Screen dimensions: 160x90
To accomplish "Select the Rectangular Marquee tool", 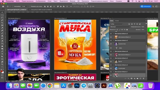I will point(2,15).
